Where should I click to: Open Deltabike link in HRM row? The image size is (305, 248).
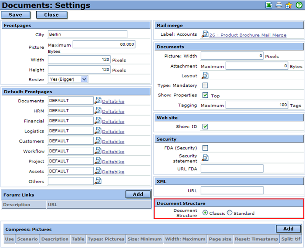[113, 112]
